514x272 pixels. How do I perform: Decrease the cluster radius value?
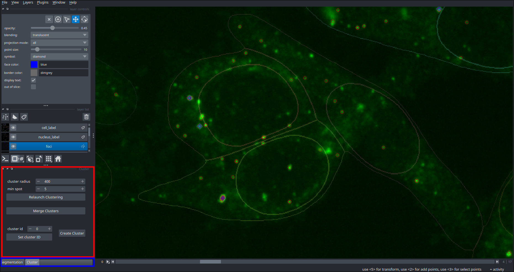pos(38,181)
